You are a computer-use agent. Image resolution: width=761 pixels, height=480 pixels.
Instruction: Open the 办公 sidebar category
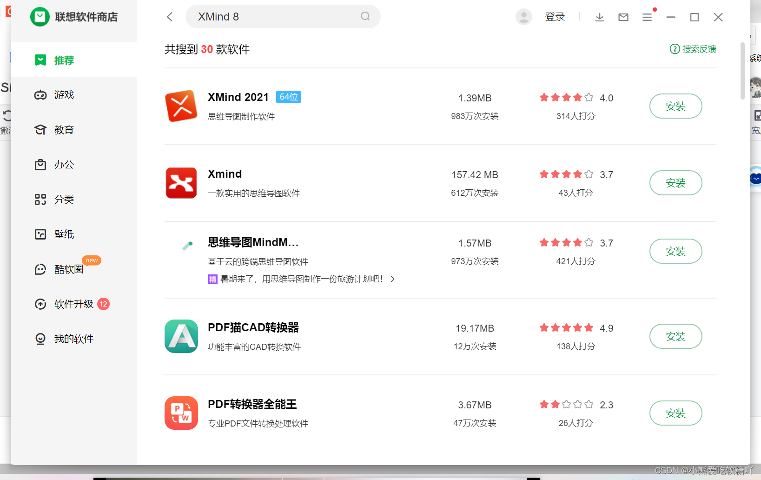click(x=74, y=165)
